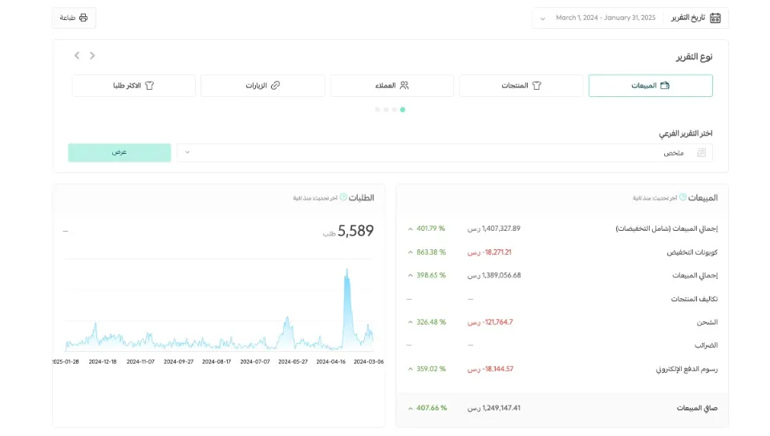The height and width of the screenshot is (436, 770).
Task: Click the 407.66 % net sales growth
Action: coord(428,408)
